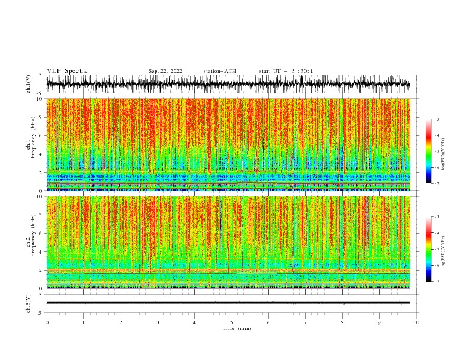Click the "-5" tick on ch.2 colorbar
The width and height of the screenshot is (469, 362).
coord(436,249)
